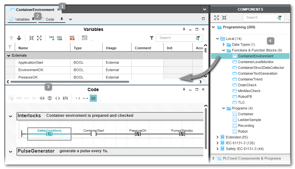Image resolution: width=295 pixels, height=169 pixels.
Task: Click the filter funnel beside Variables search
Action: (152, 38)
